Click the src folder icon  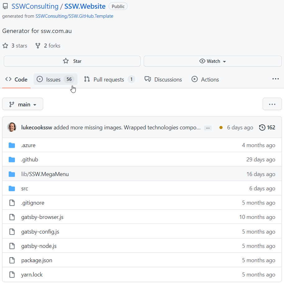12,188
